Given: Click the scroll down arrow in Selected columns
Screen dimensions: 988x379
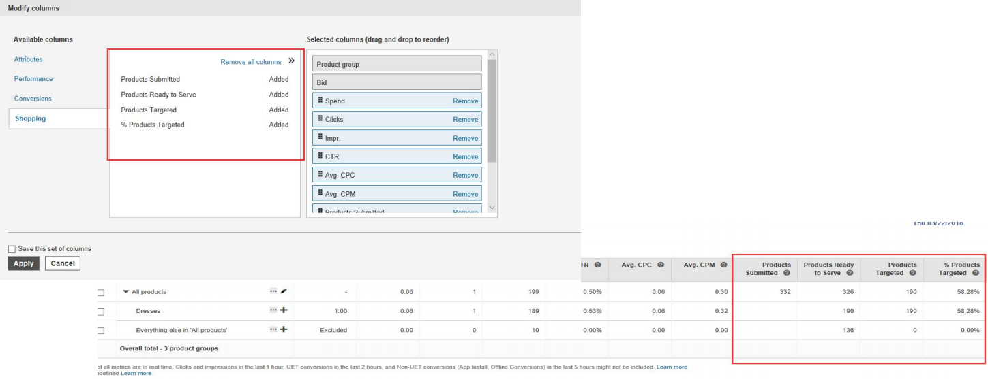Looking at the screenshot, I should (492, 209).
